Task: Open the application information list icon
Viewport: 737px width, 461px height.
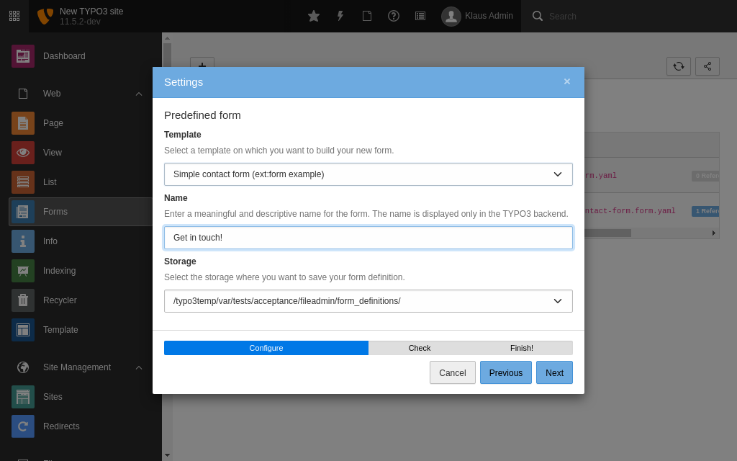Action: pos(420,16)
